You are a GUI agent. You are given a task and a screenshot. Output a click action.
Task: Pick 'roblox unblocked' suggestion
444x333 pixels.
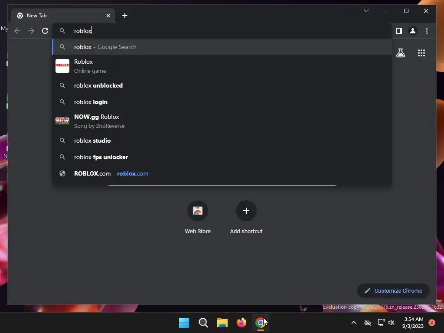pyautogui.click(x=222, y=85)
